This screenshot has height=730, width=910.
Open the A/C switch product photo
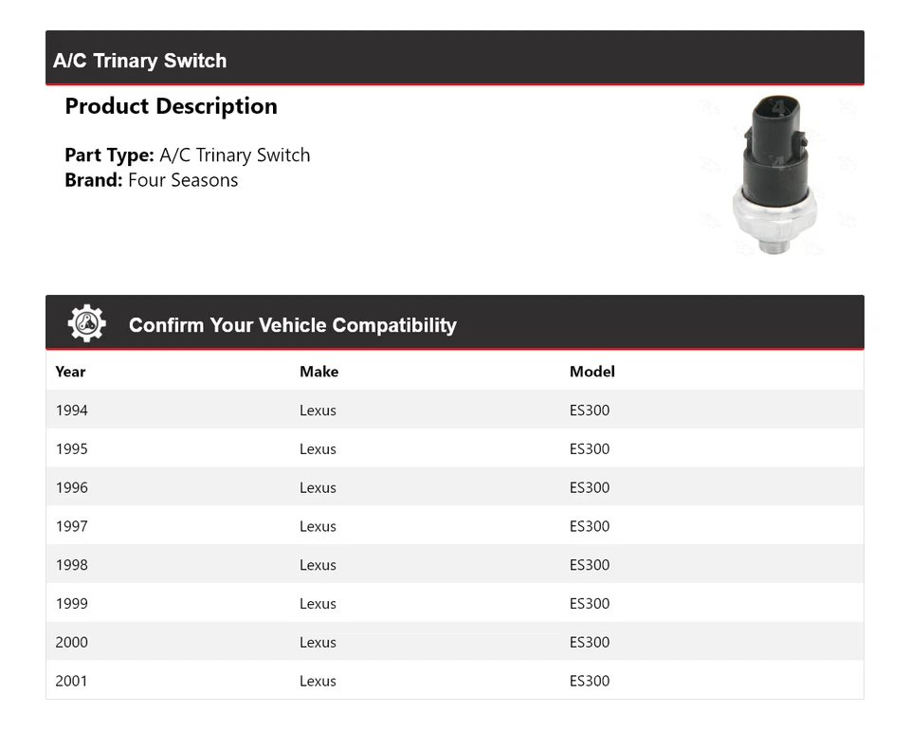click(x=773, y=175)
